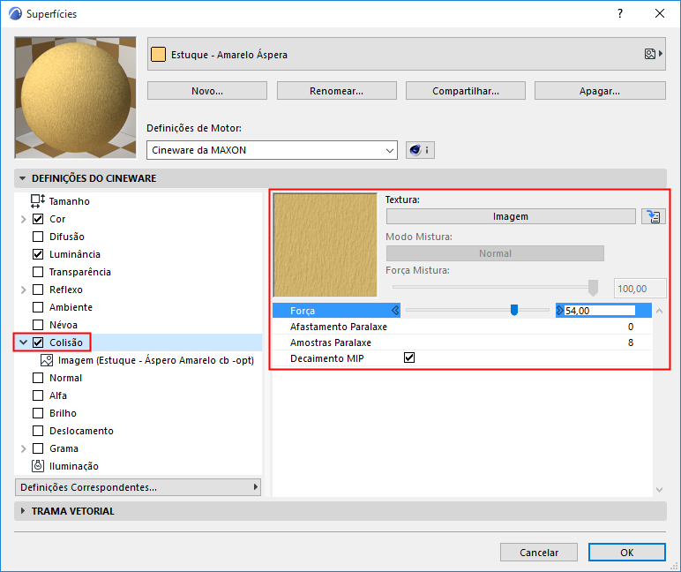
Task: Click the Compartilhar... button
Action: coord(466,91)
